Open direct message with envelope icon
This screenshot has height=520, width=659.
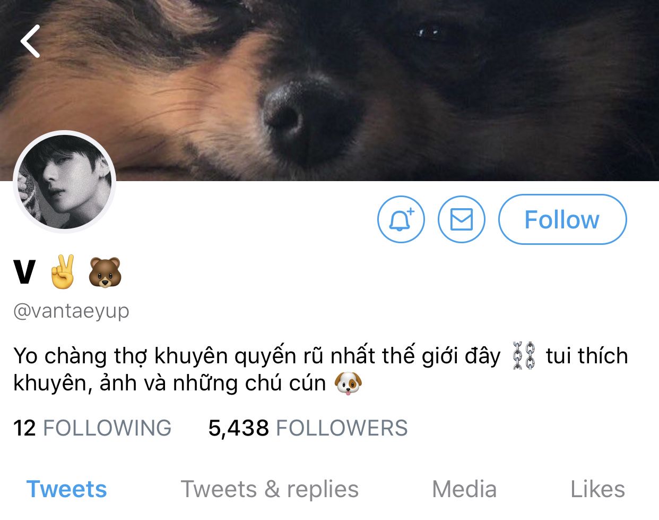[x=462, y=219]
